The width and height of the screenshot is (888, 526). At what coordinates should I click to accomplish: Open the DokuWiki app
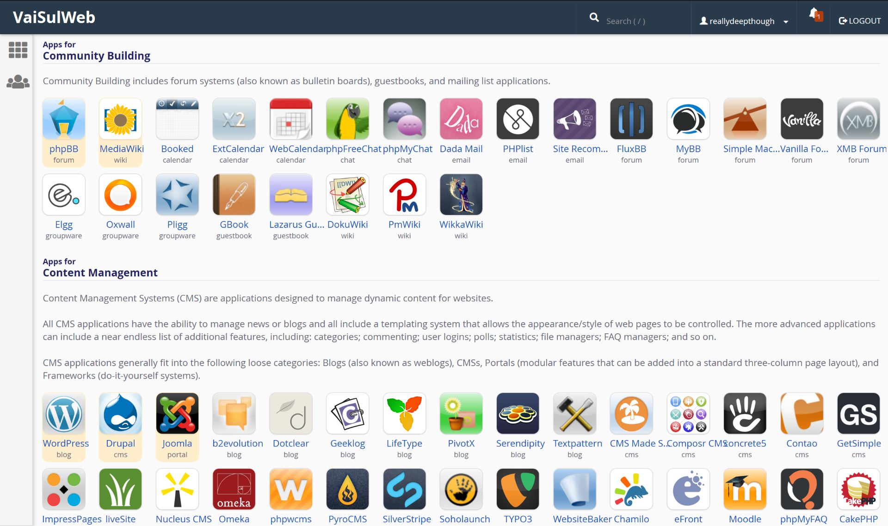[x=347, y=195]
